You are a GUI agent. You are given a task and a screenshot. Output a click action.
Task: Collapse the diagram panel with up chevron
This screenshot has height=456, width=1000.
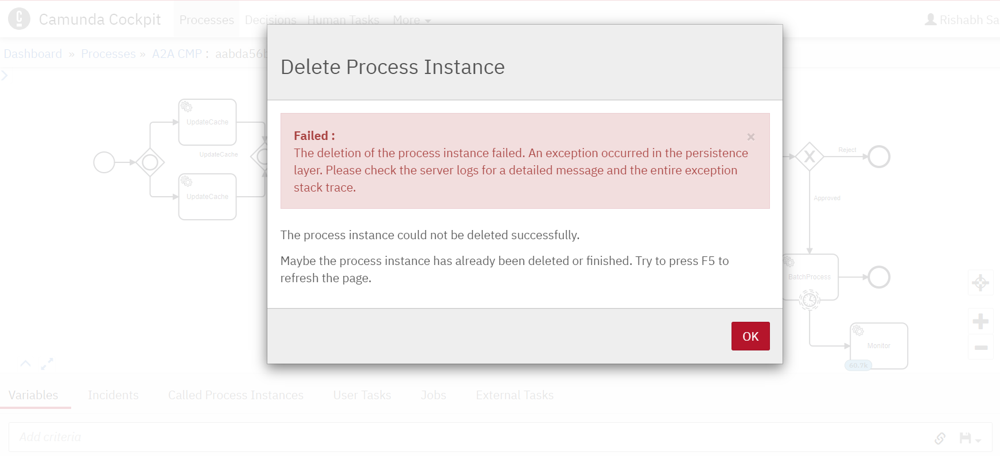point(25,363)
